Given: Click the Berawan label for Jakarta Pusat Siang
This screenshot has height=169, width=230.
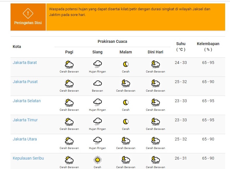Looking at the screenshot, I should tap(97, 91).
